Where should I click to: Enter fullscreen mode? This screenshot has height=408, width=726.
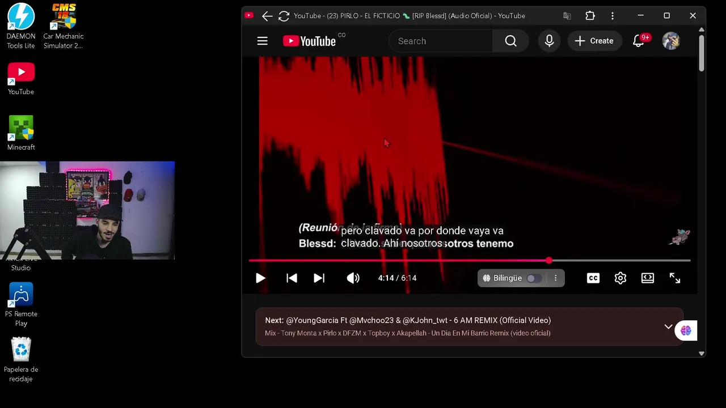coord(675,278)
